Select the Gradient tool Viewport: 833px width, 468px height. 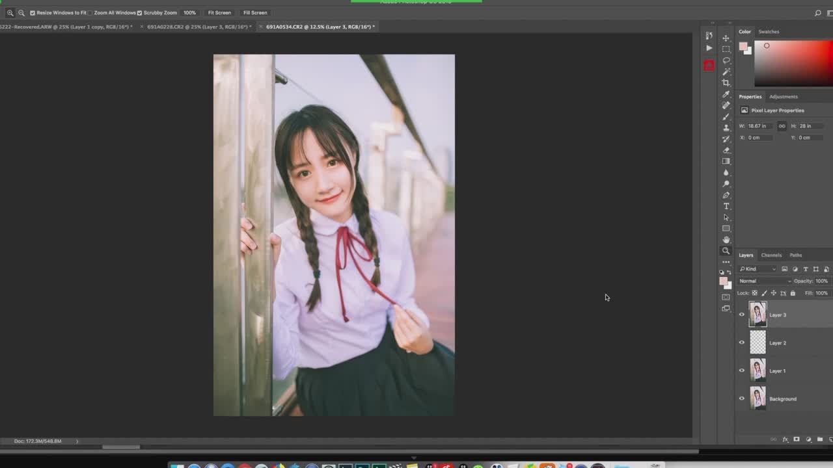tap(726, 161)
